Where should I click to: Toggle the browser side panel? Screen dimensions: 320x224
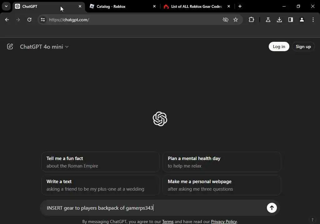pyautogui.click(x=291, y=20)
